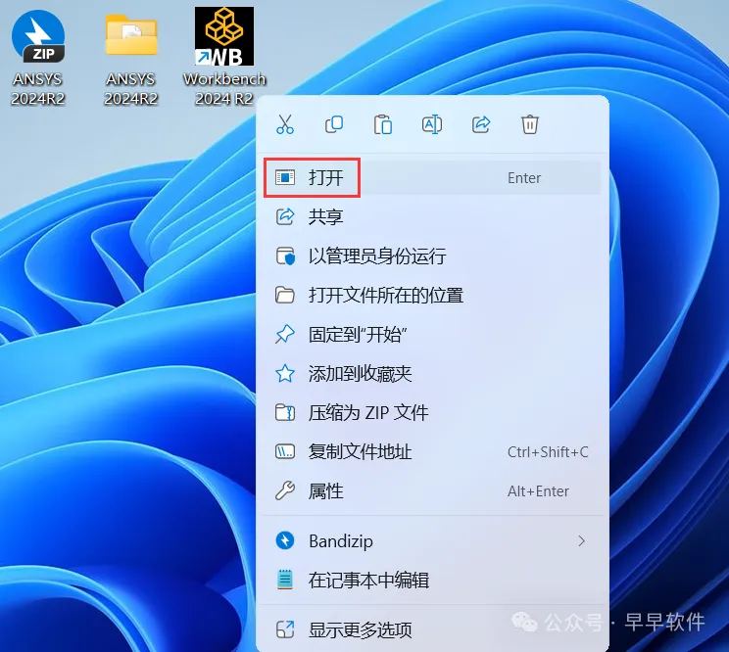729x652 pixels.
Task: Select 在记事本中编辑 entry
Action: point(432,580)
